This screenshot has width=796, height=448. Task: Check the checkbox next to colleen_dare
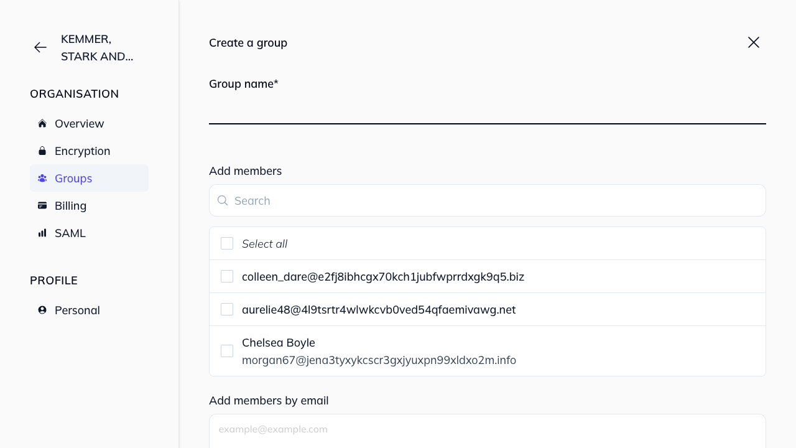coord(226,276)
